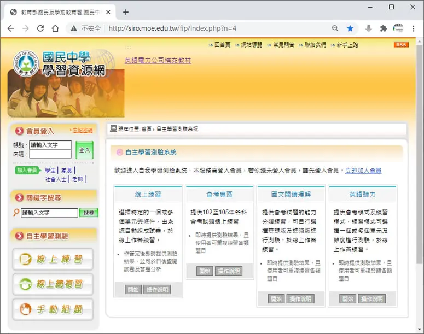Open a new browser tab
Screen dimensions: 424x334
(x=125, y=12)
